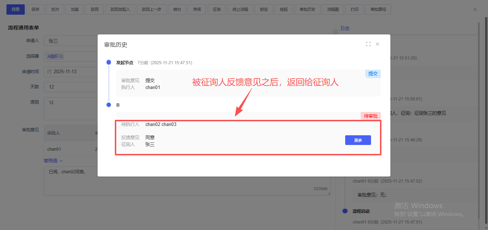Select the 日志 tab
This screenshot has height=230, width=488.
[345, 28]
